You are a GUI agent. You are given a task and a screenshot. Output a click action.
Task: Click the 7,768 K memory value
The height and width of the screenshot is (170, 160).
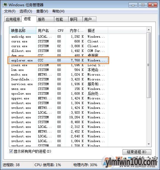(x=77, y=60)
